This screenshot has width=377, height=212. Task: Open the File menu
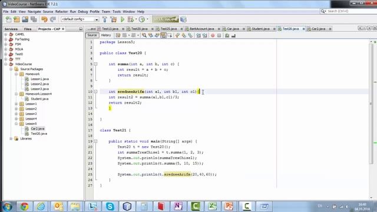click(x=6, y=12)
